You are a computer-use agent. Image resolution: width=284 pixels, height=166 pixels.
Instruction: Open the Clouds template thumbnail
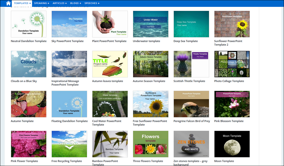29,64
